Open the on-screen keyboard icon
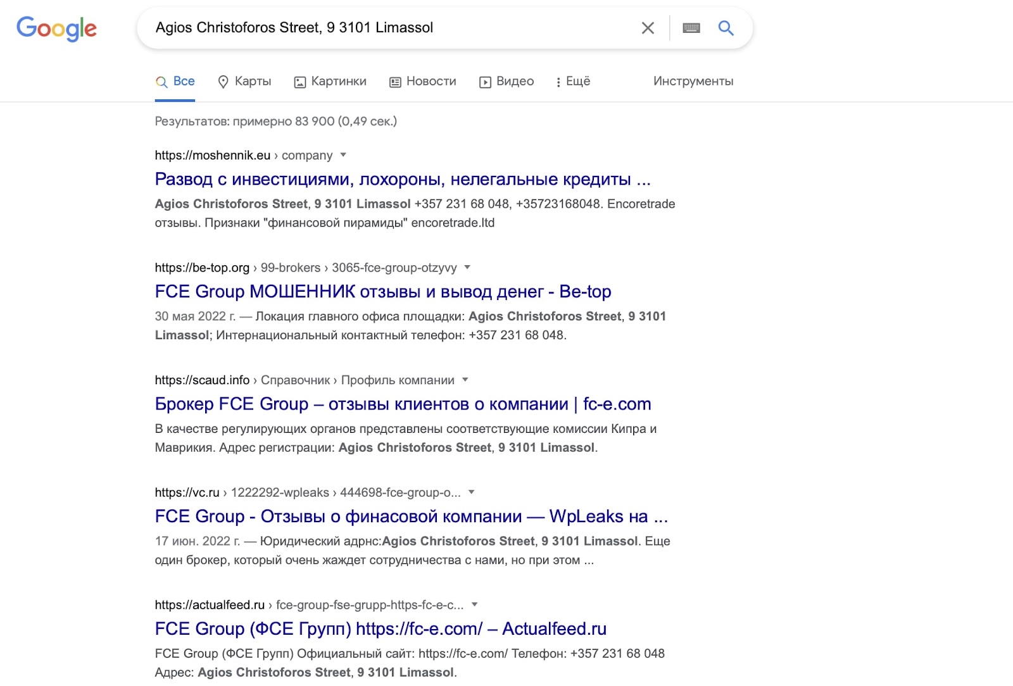 coord(691,28)
